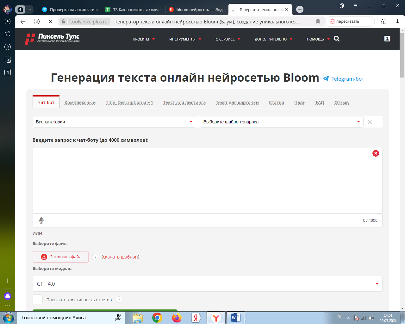Focus the chat-bot request text area
405x324 pixels.
[208, 180]
